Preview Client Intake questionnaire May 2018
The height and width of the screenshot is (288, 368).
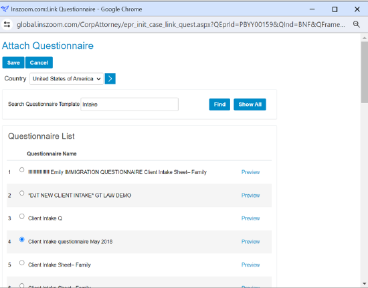pos(250,242)
